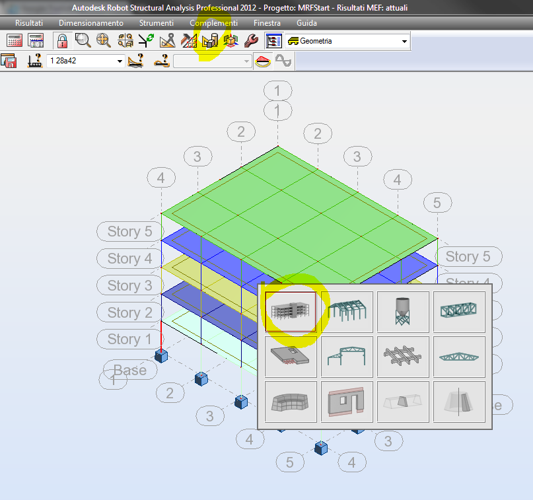Screen dimensions: 533x500
Task: Click the floppy disk screen capture icon
Action: click(9, 61)
